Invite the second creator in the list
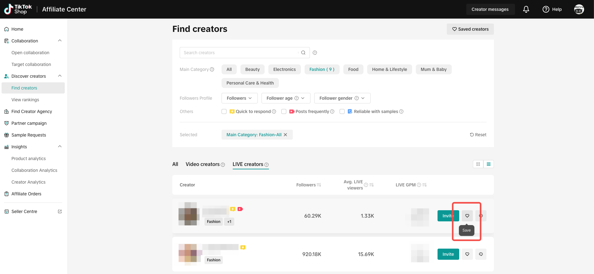 point(448,254)
